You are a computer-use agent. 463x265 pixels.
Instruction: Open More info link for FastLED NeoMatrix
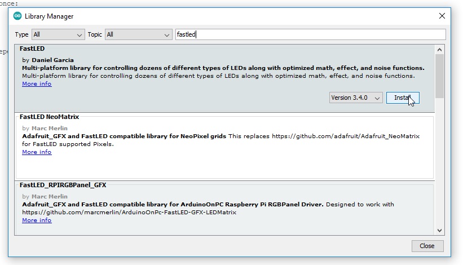pos(37,152)
